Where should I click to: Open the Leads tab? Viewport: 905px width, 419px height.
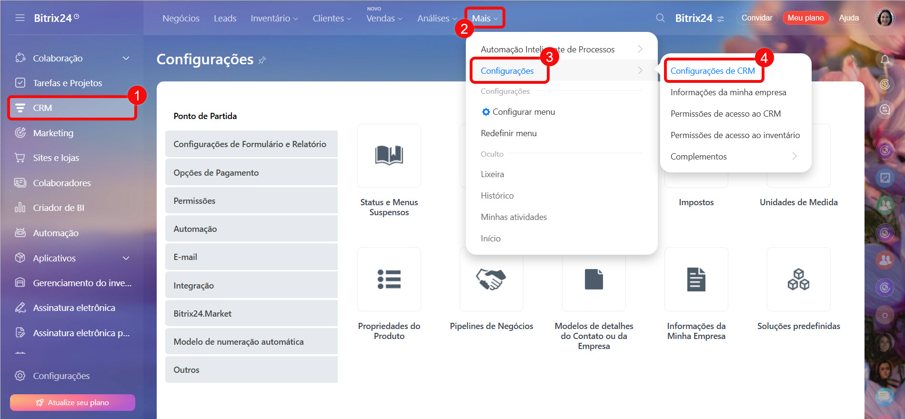coord(225,18)
